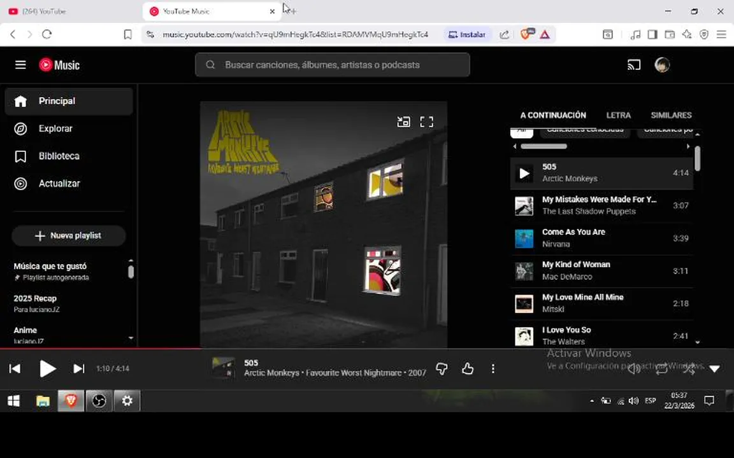
Task: Click the Favourite Worst Nightmare album art
Action: coord(324,225)
